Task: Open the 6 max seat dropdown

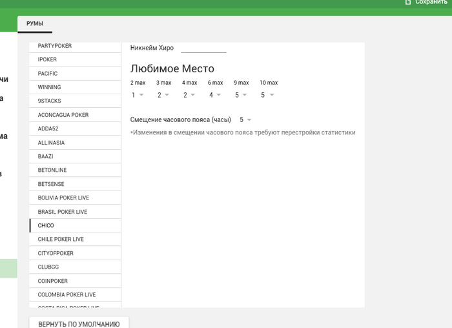Action: 215,95
